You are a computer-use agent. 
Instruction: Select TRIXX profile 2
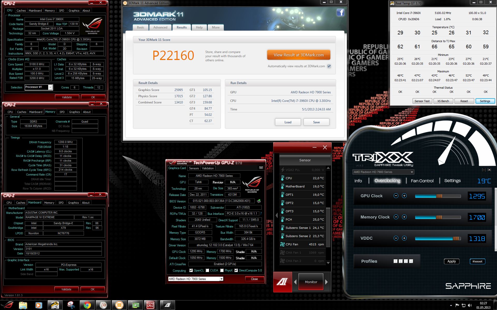(400, 261)
